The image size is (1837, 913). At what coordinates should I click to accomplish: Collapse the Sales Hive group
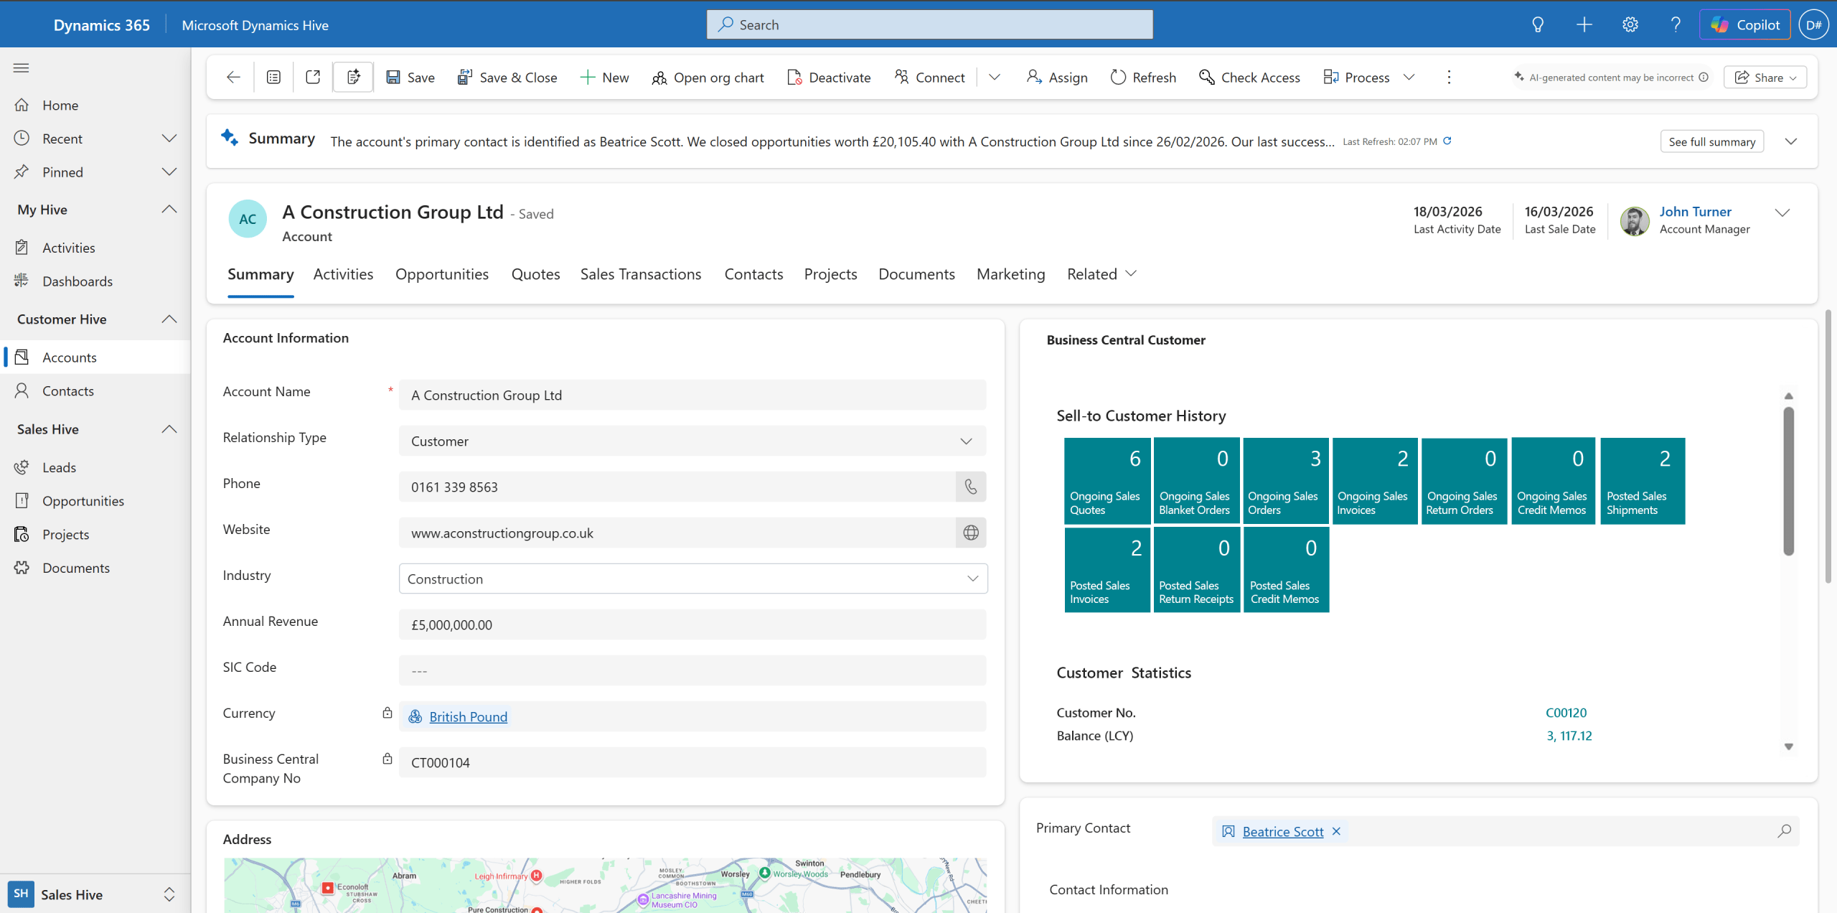(x=169, y=429)
